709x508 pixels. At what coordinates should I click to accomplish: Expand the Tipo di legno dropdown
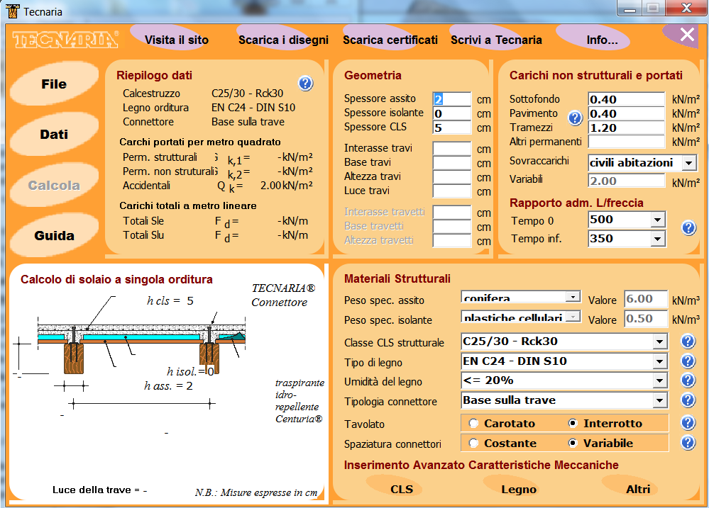click(x=660, y=361)
